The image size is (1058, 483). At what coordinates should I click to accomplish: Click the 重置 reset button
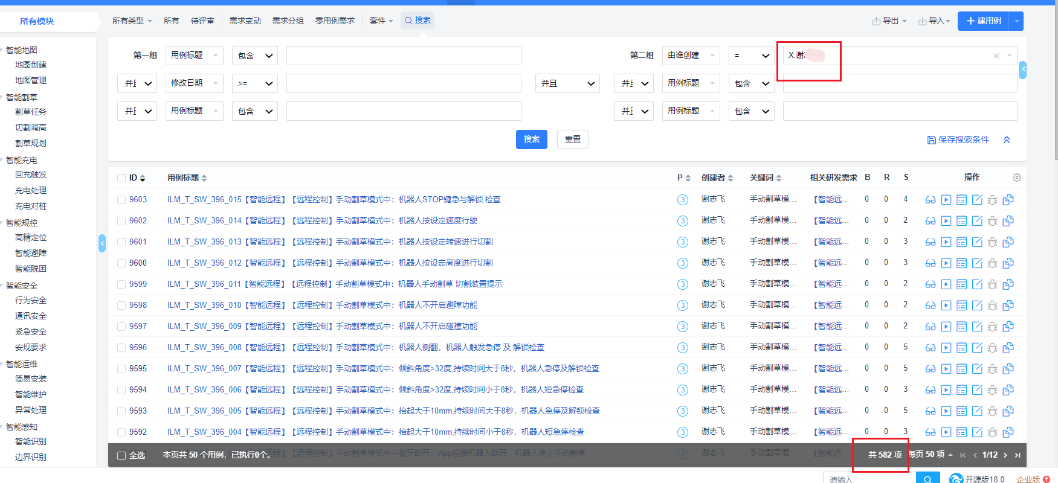(x=573, y=139)
